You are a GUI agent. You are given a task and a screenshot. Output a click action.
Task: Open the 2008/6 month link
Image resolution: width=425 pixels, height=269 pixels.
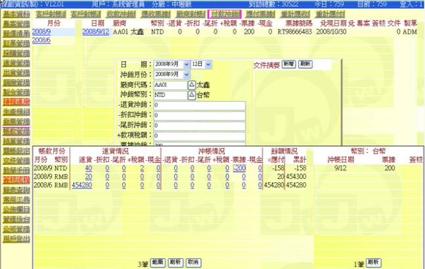pyautogui.click(x=41, y=40)
